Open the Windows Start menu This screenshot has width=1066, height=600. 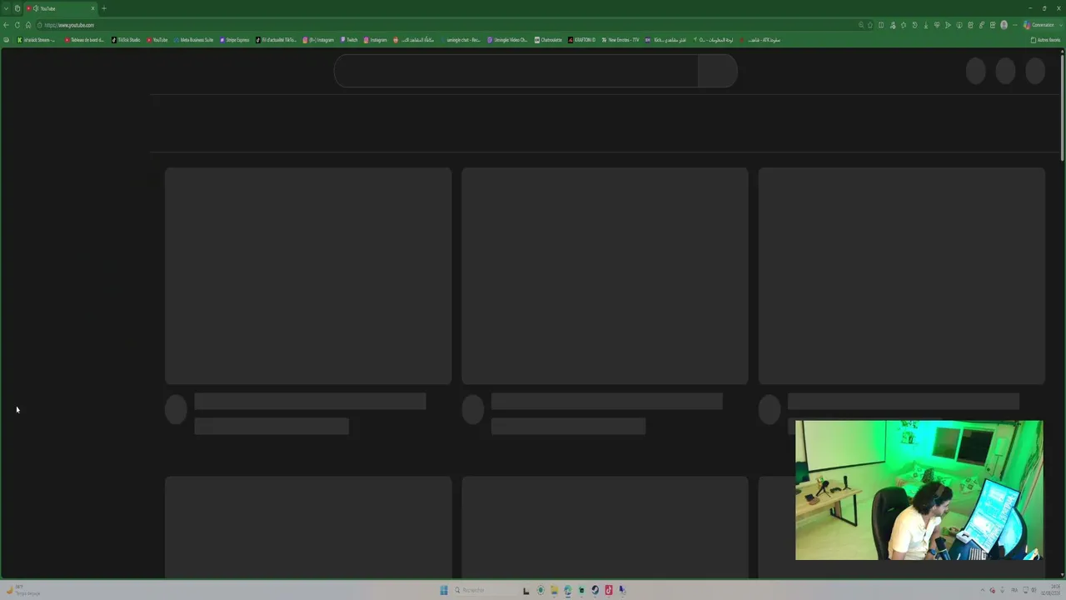[x=444, y=590]
